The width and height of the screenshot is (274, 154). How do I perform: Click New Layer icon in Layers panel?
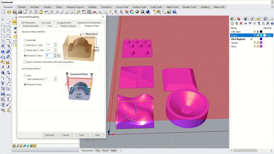(x=232, y=24)
